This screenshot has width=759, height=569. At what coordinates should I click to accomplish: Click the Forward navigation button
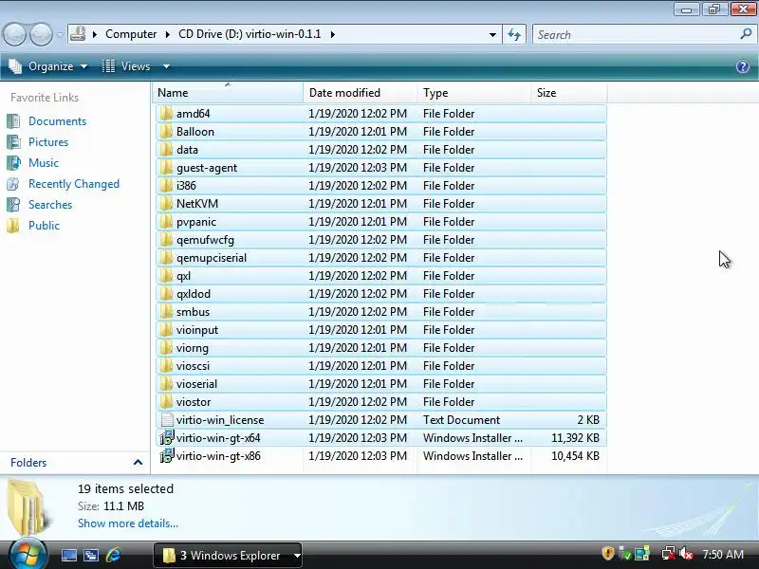click(41, 34)
